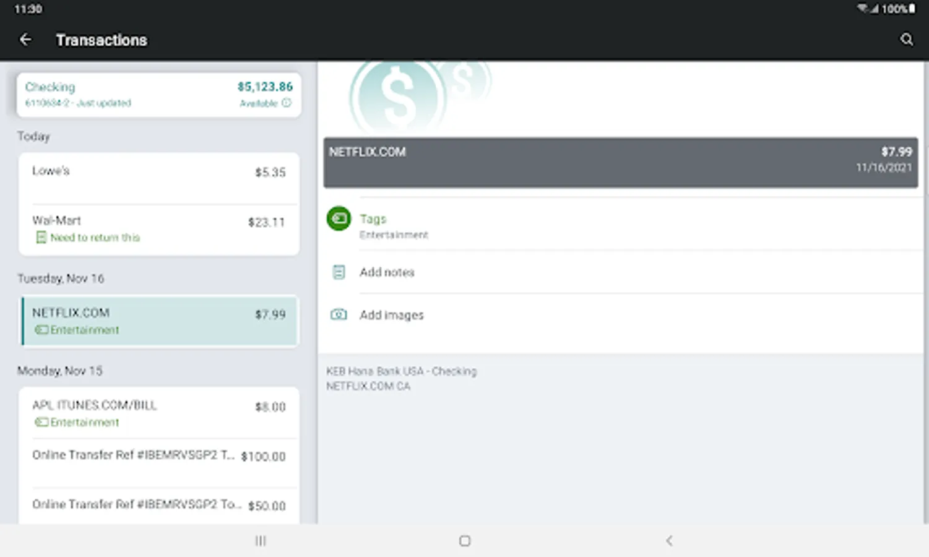Click the 'Need to return this' note
929x557 pixels.
click(95, 238)
